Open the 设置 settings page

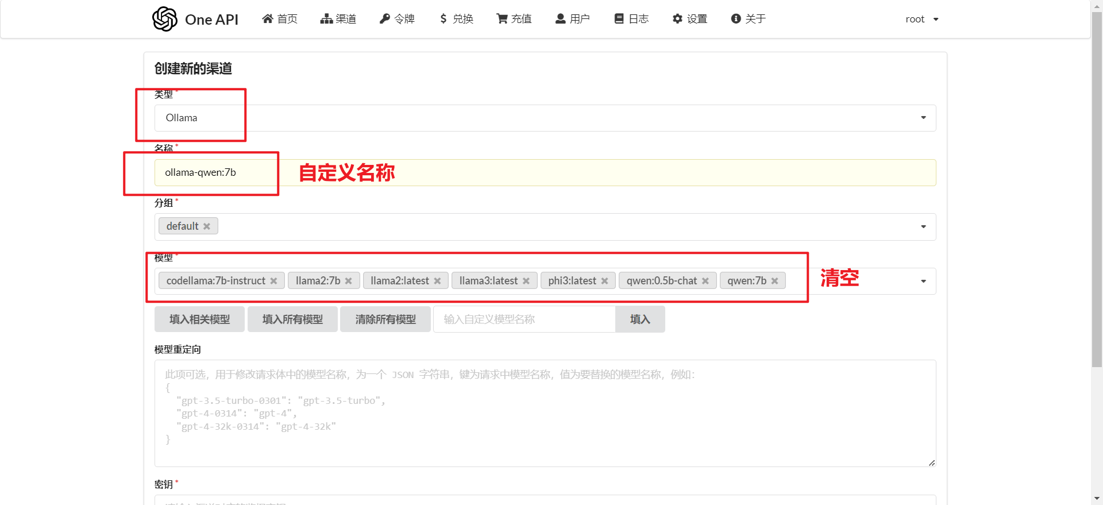tap(690, 19)
